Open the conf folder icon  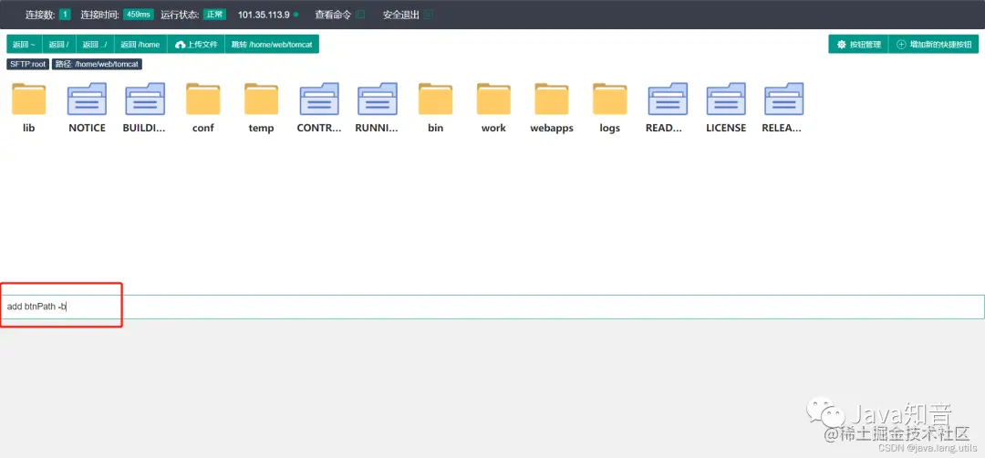202,99
